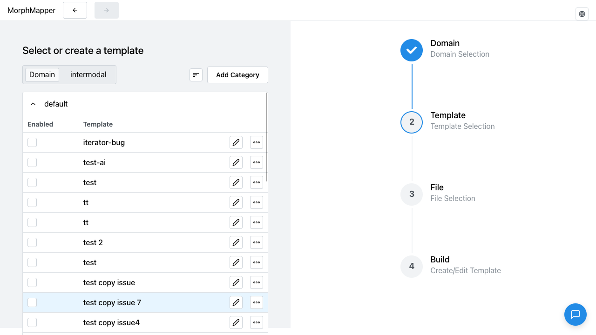Enable the test copy issue template
Viewport: 596px width, 335px height.
tap(32, 282)
